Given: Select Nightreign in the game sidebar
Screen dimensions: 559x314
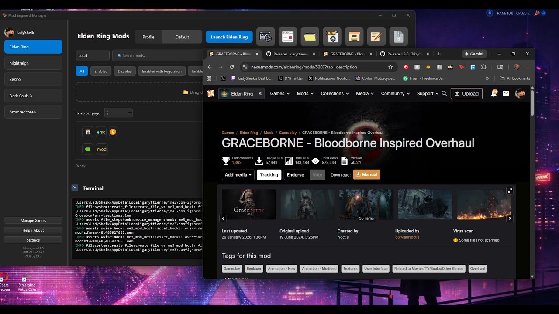Looking at the screenshot, I should coord(33,63).
